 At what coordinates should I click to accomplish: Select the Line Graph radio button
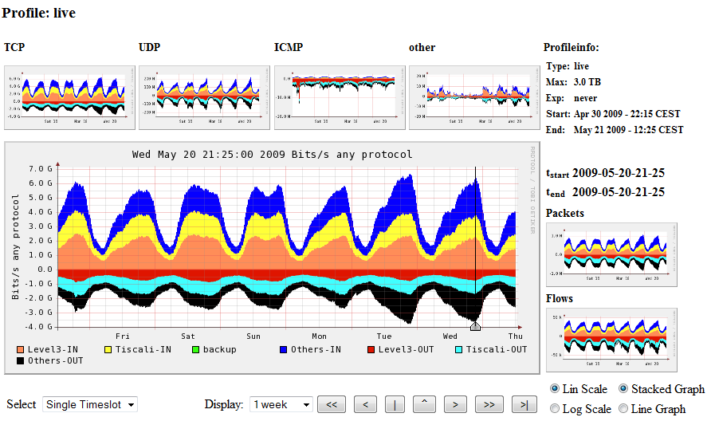click(623, 409)
